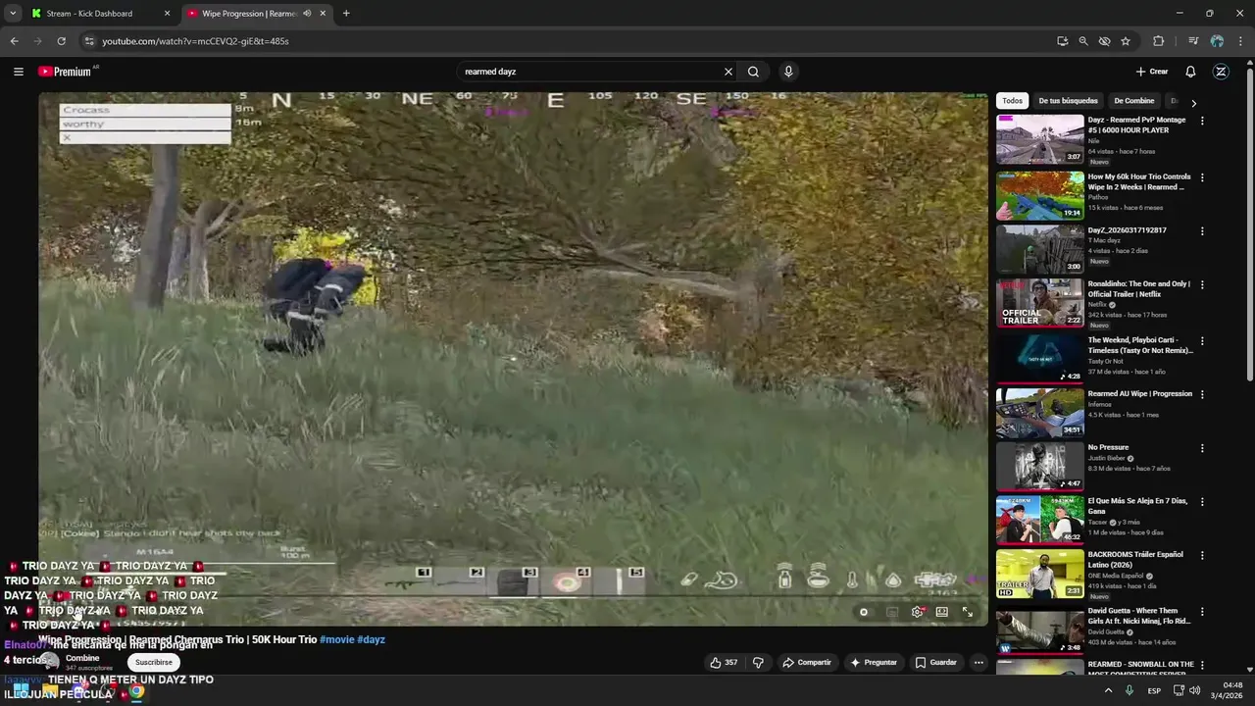Open options menu for No Pressure video
This screenshot has height=706, width=1255.
1202,448
